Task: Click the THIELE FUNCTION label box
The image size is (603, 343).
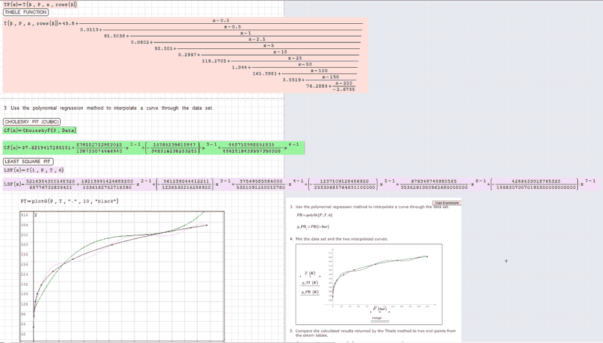Action: (x=26, y=12)
